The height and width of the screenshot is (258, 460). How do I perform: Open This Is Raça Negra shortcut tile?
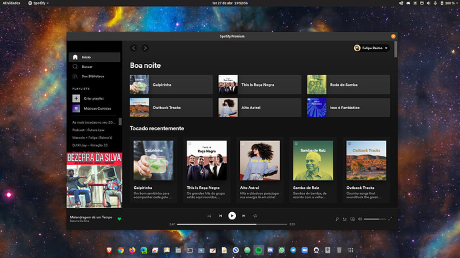click(260, 84)
